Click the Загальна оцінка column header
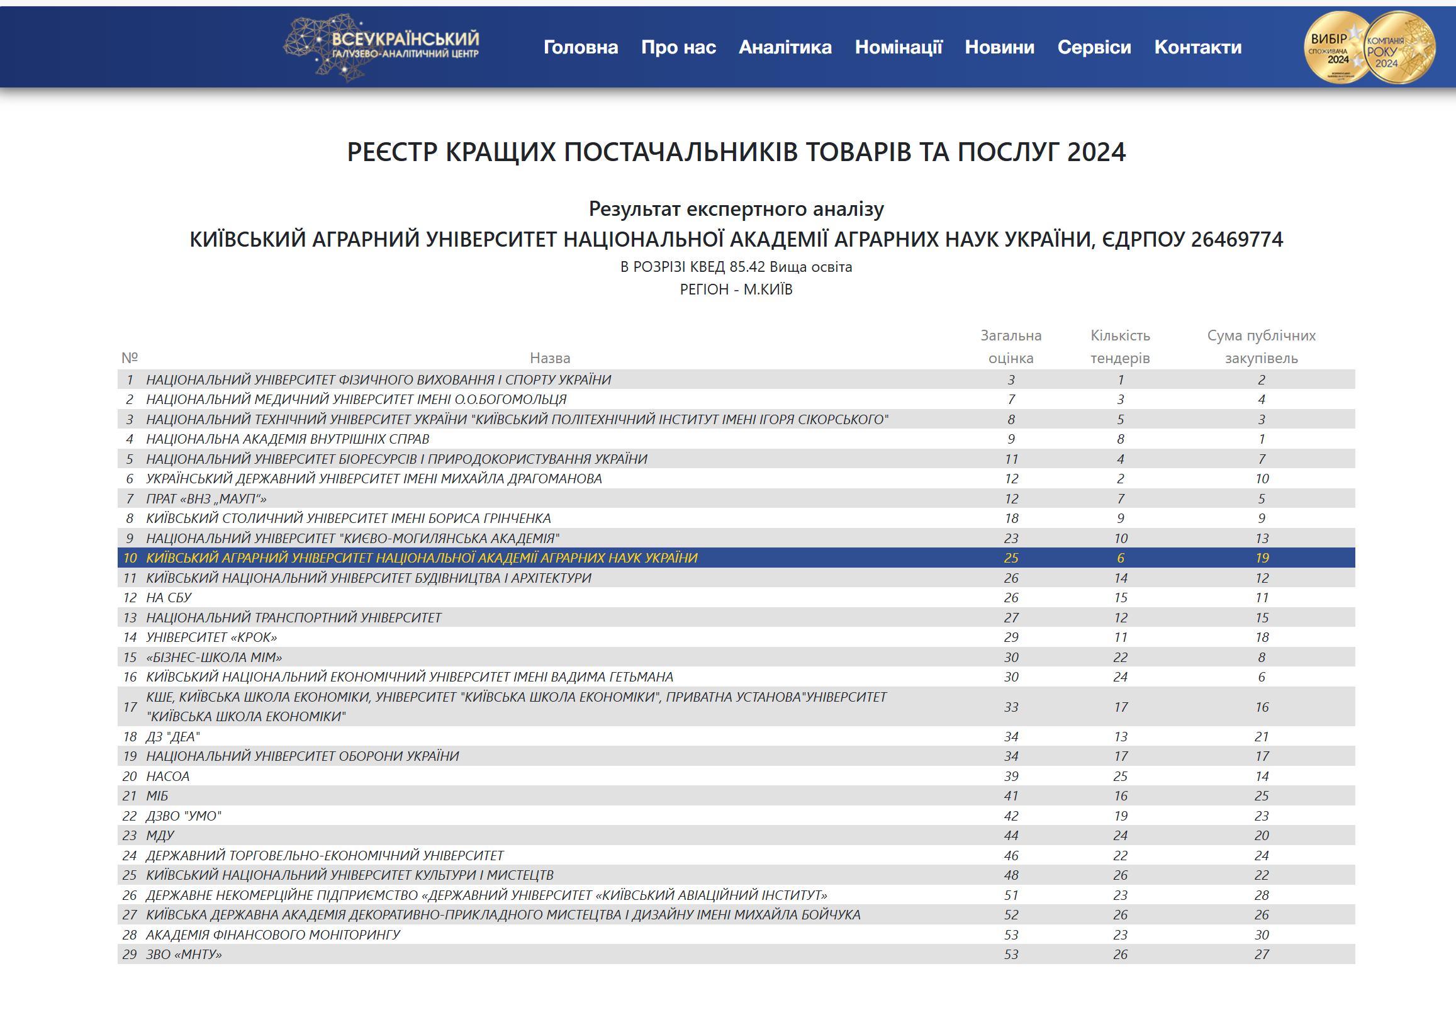The image size is (1456, 1010). 1011,347
